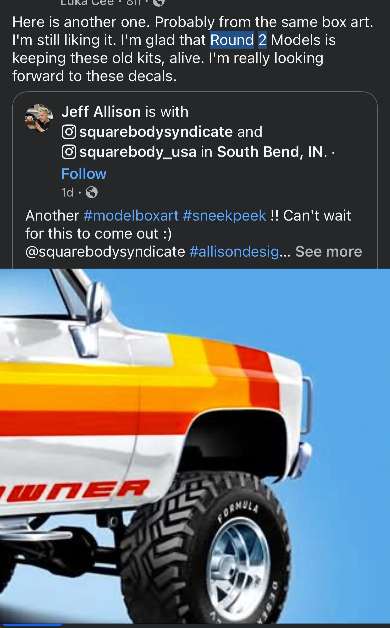Open Jeff Allison's profile picture
The width and height of the screenshot is (390, 628).
[39, 118]
